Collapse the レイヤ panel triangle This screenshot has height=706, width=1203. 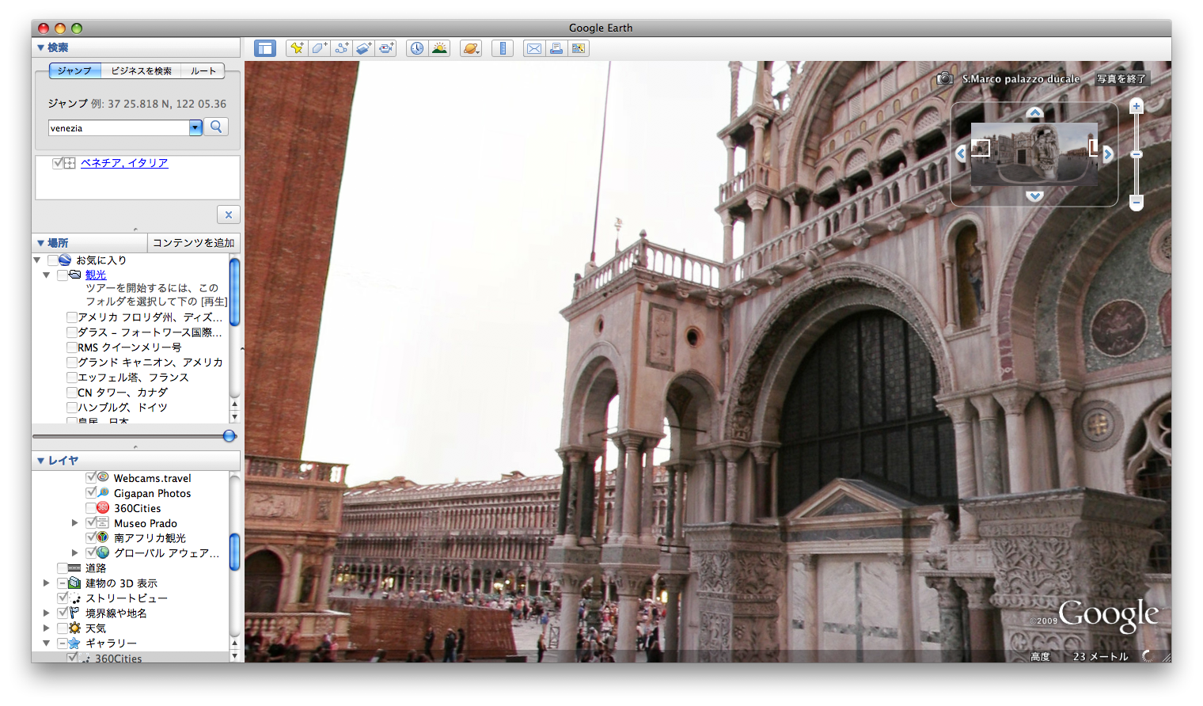pyautogui.click(x=40, y=461)
